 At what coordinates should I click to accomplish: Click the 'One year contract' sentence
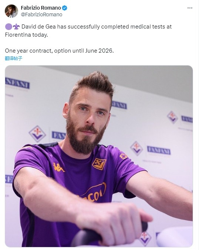click(60, 51)
